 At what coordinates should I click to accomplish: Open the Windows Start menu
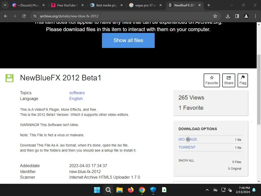point(97,190)
